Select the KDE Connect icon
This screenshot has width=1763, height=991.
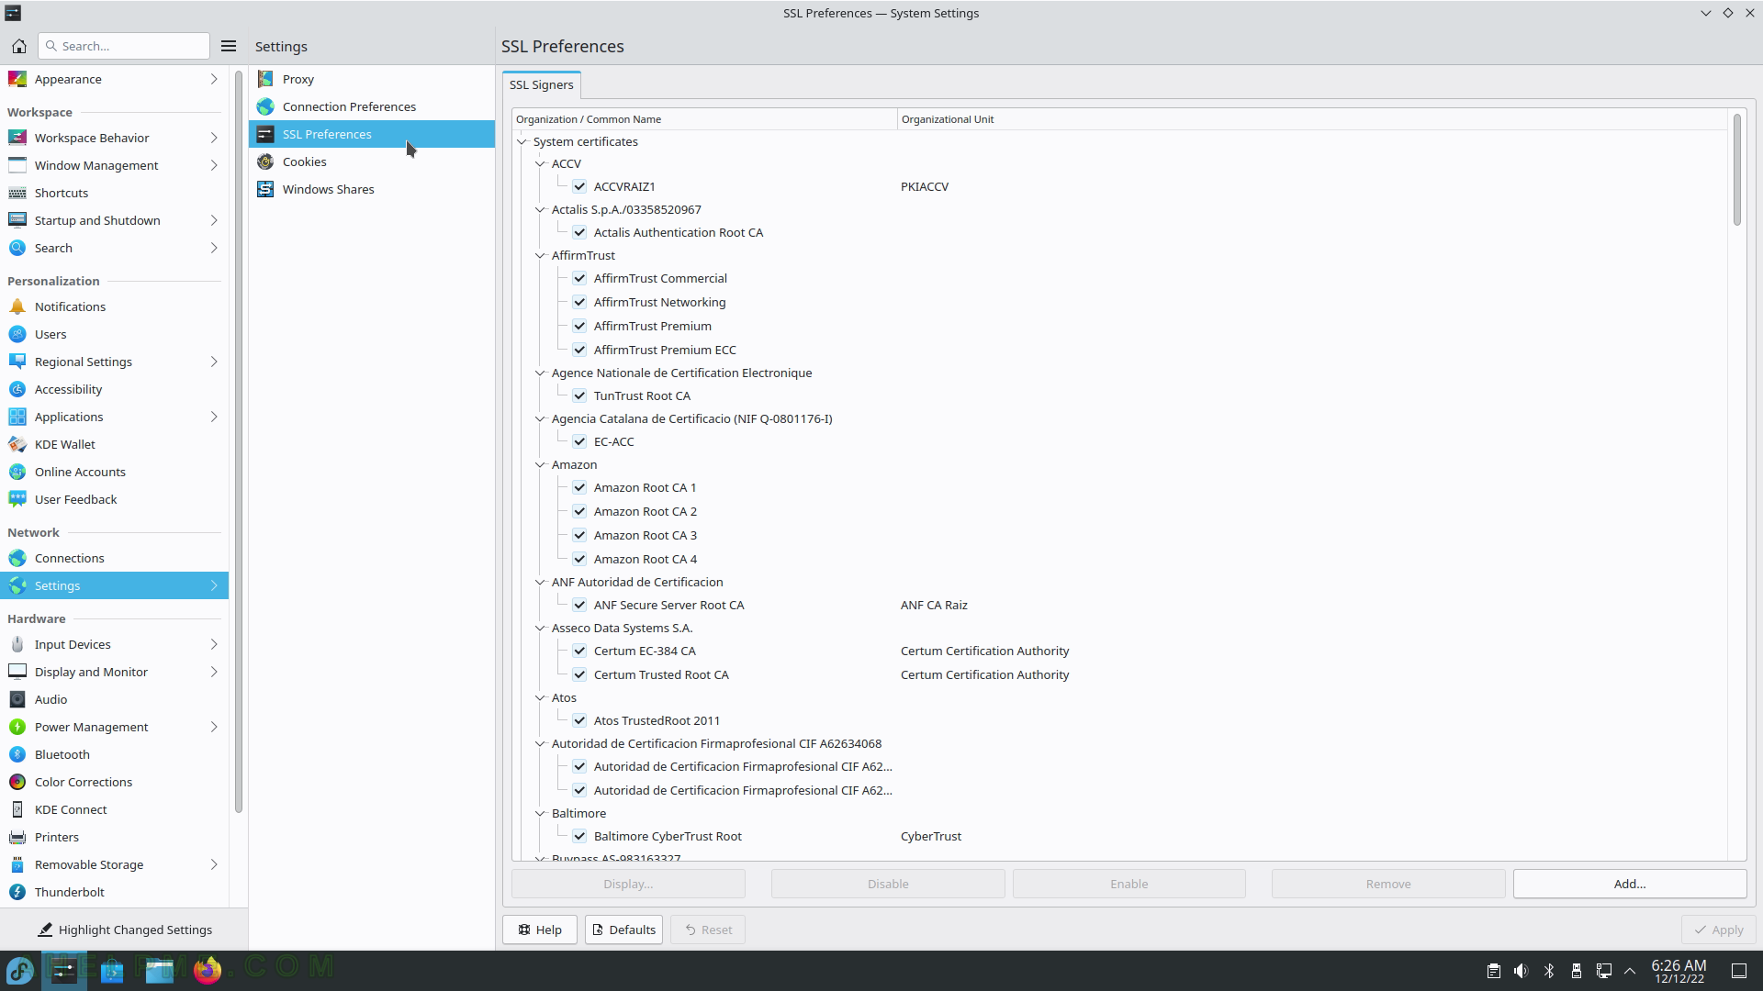(x=17, y=809)
